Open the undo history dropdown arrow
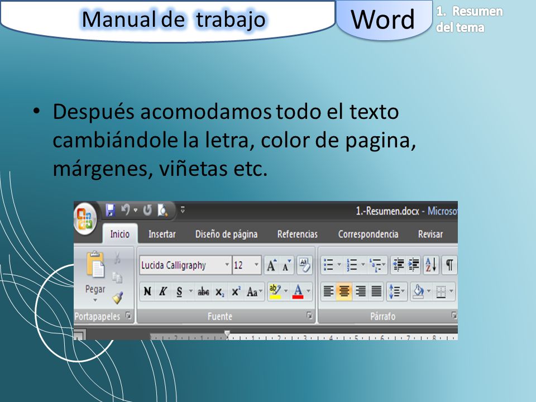The image size is (536, 402). pyautogui.click(x=136, y=210)
